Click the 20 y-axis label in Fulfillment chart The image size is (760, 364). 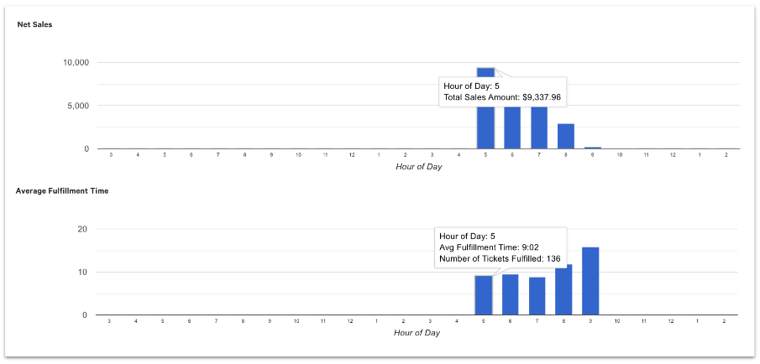coord(82,229)
